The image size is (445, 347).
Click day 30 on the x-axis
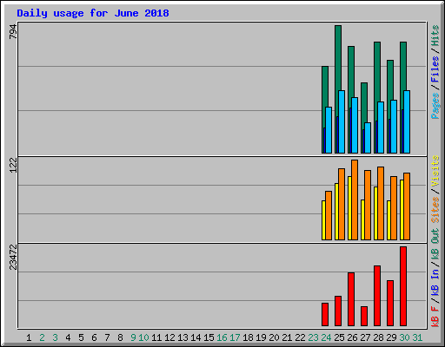[x=404, y=337]
